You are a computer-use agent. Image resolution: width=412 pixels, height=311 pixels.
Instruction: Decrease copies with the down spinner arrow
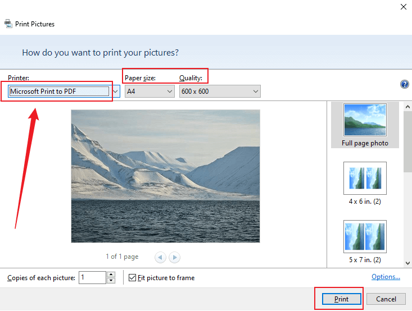[111, 281]
